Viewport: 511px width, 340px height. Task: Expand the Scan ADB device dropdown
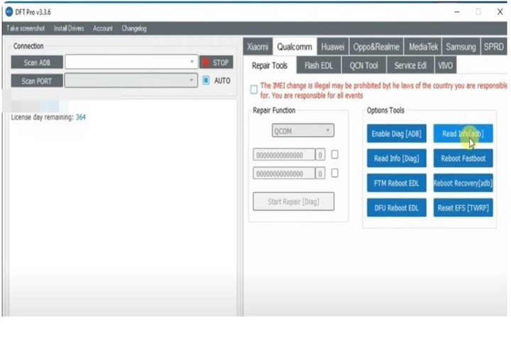click(192, 62)
